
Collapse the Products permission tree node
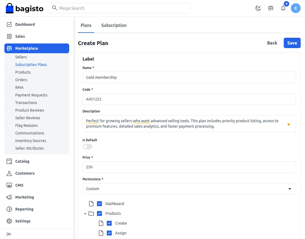point(85,214)
